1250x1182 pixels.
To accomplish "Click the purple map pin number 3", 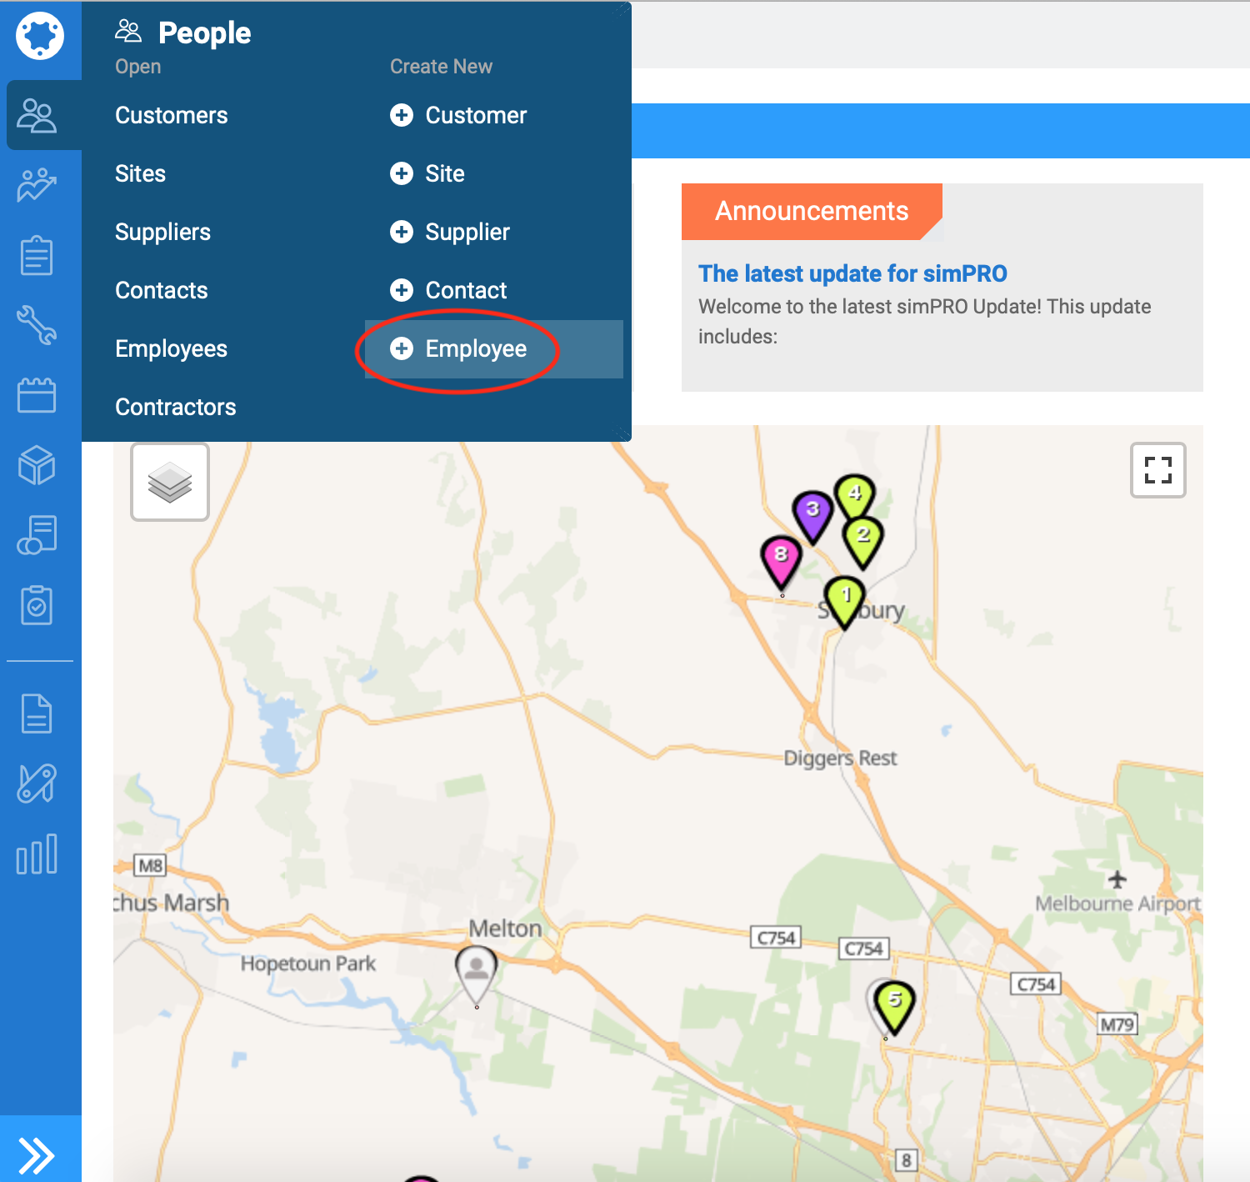I will (x=812, y=513).
